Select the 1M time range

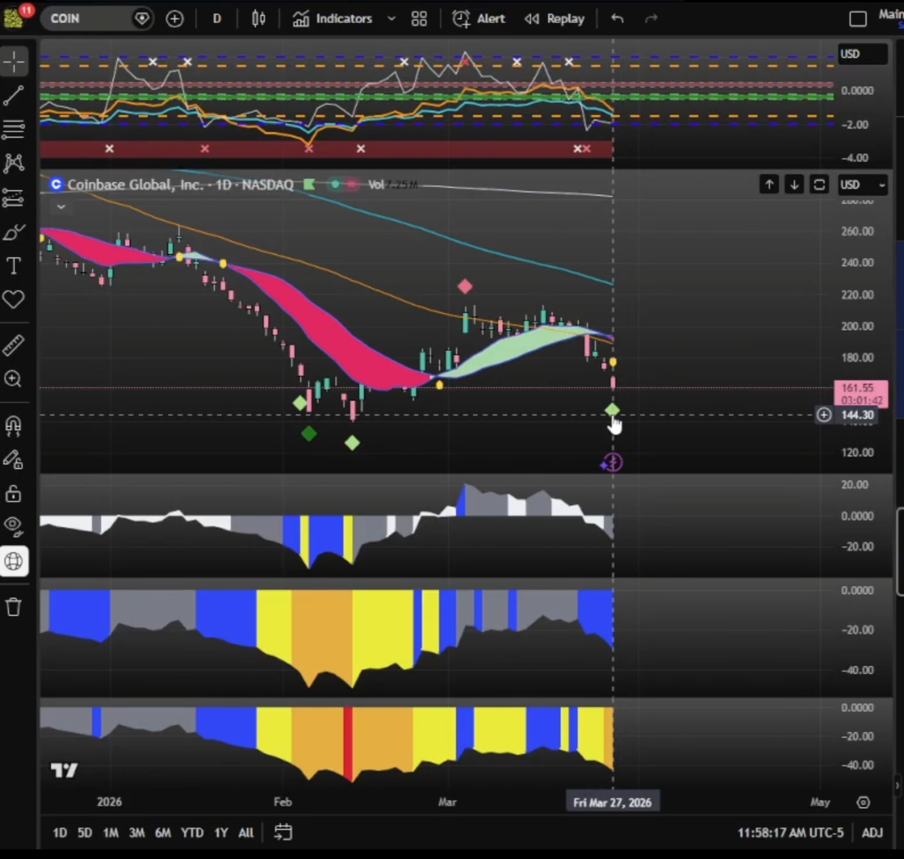[110, 833]
